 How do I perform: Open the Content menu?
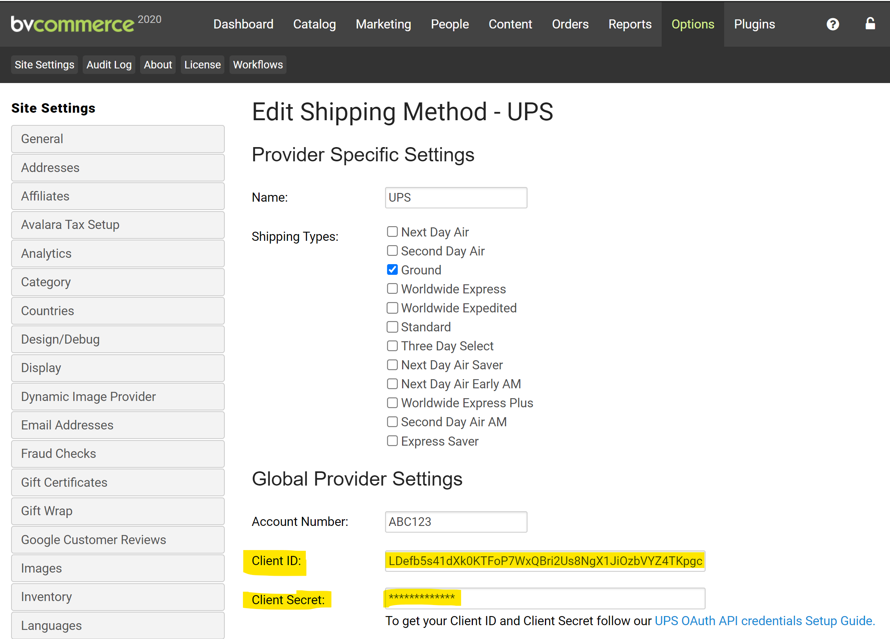pos(510,25)
